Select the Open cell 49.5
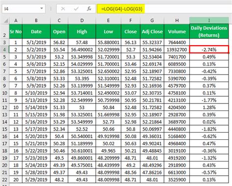 59,158
